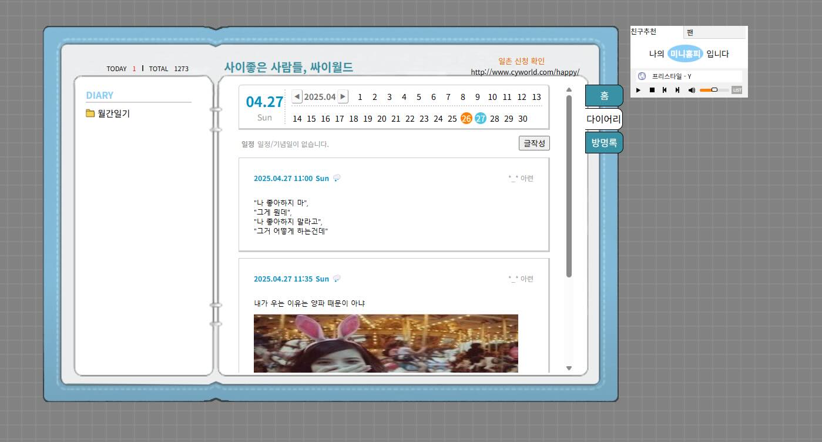Open the bunny ears photo in diary
Screen dimensions: 822x442
(386, 343)
